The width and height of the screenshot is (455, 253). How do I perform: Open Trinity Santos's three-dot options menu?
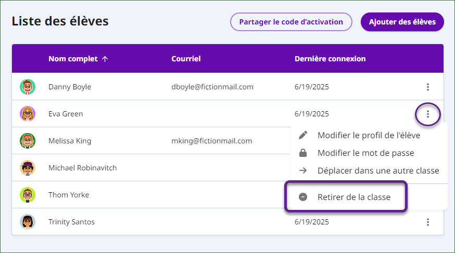pyautogui.click(x=428, y=222)
